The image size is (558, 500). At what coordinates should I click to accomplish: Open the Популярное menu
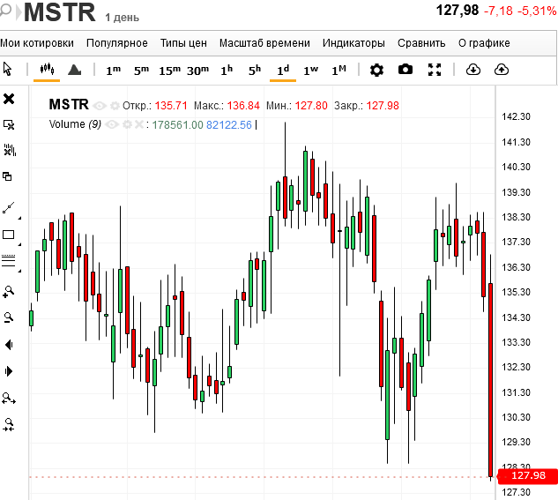116,43
